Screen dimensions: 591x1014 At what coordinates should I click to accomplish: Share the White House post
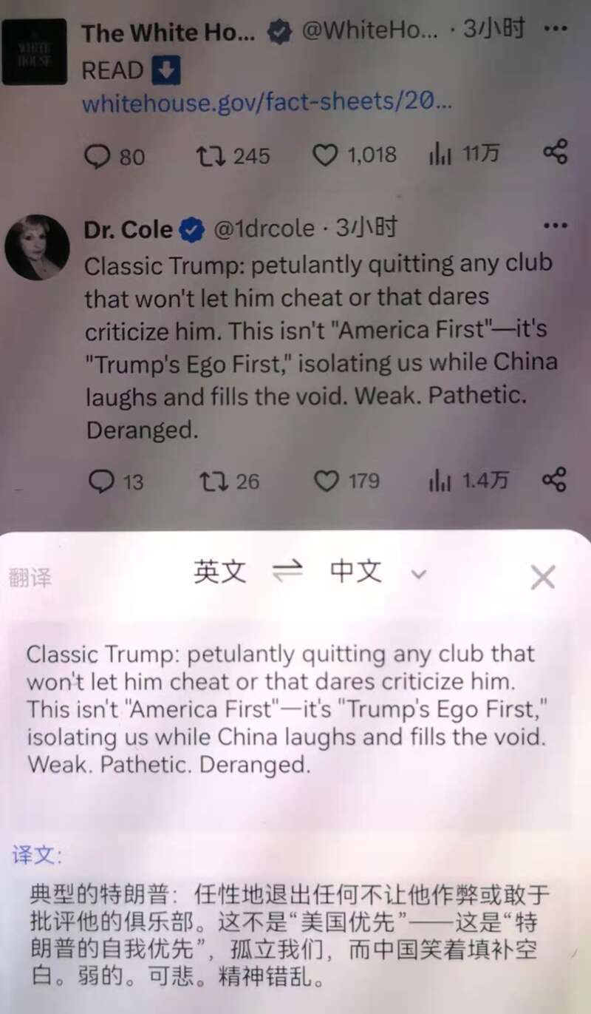pos(555,153)
